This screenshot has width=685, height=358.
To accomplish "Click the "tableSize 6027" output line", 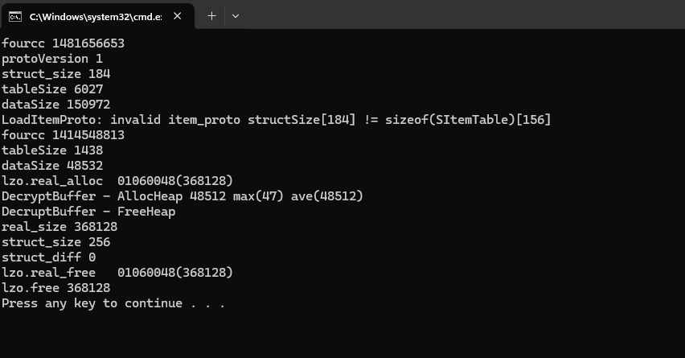I will (x=52, y=89).
